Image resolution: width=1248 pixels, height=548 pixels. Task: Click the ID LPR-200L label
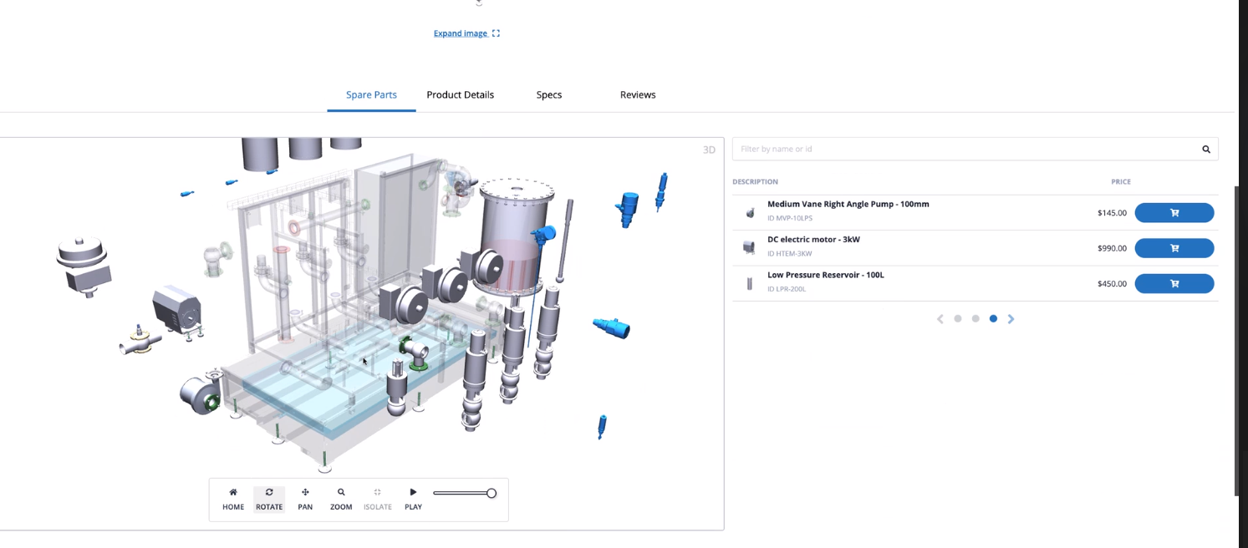click(x=788, y=289)
